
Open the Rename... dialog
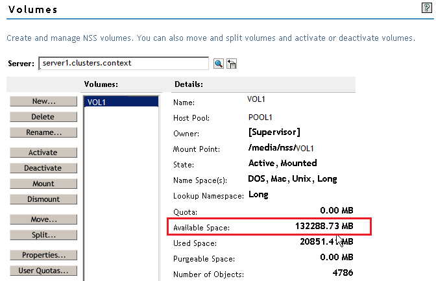coord(43,132)
